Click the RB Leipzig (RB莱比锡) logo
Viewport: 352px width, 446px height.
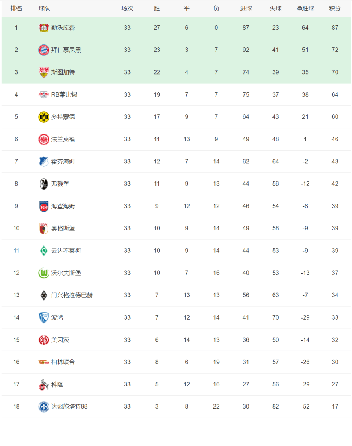tap(44, 94)
